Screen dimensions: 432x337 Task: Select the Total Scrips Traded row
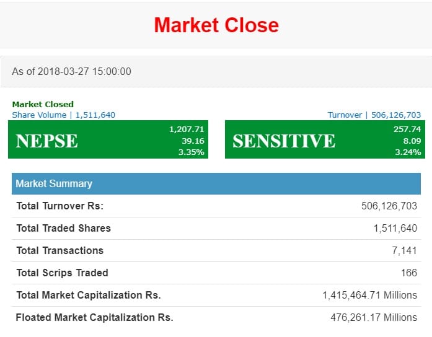[216, 273]
